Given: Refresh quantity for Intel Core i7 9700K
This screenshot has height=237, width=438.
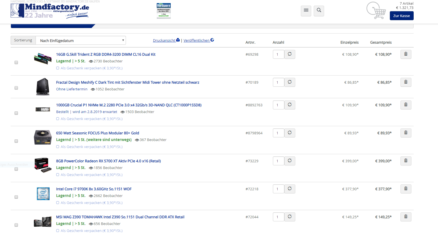Looking at the screenshot, I should click(x=290, y=189).
